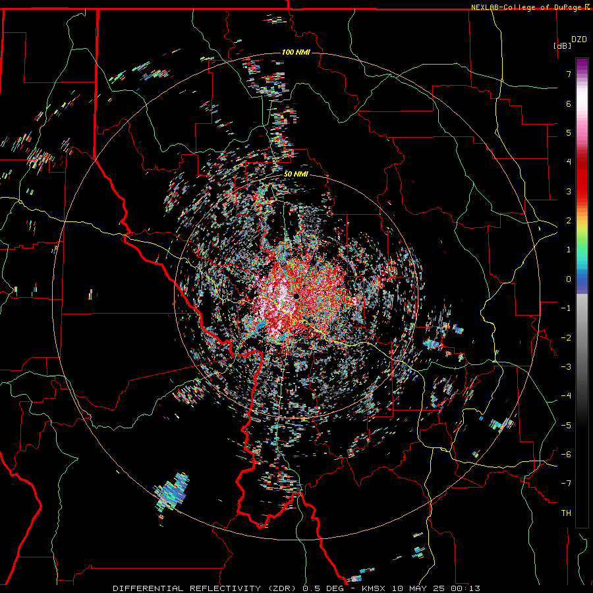This screenshot has height=593, width=593.
Task: Click the black radar site dot at center
Action: [x=296, y=296]
